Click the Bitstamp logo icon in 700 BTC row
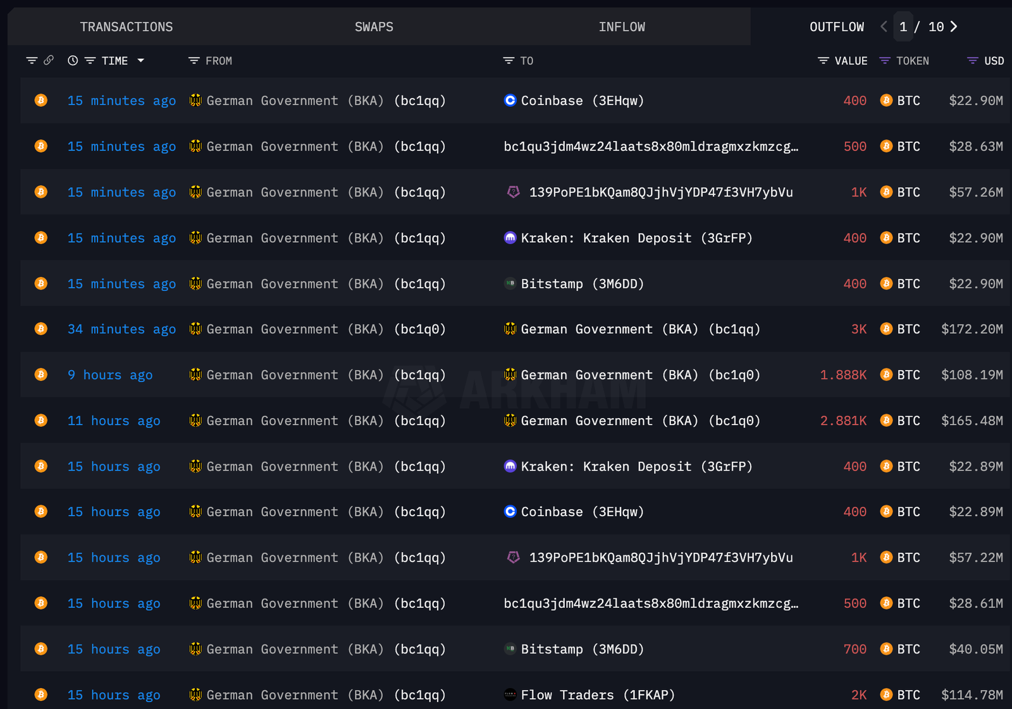Screen dimensions: 1012x709 [x=510, y=649]
